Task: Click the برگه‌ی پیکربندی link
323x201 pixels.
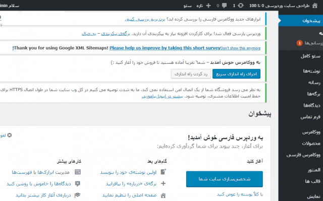Action: tap(116, 34)
